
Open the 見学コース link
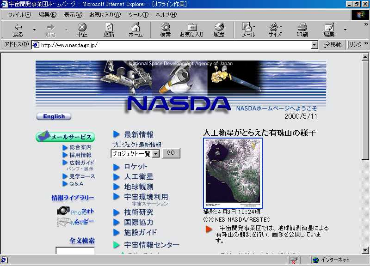82,176
